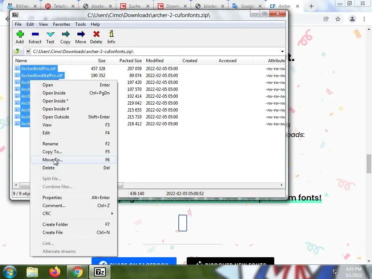This screenshot has width=372, height=279.
Task: Switch to the Suche browser tab
Action: (134, 6)
